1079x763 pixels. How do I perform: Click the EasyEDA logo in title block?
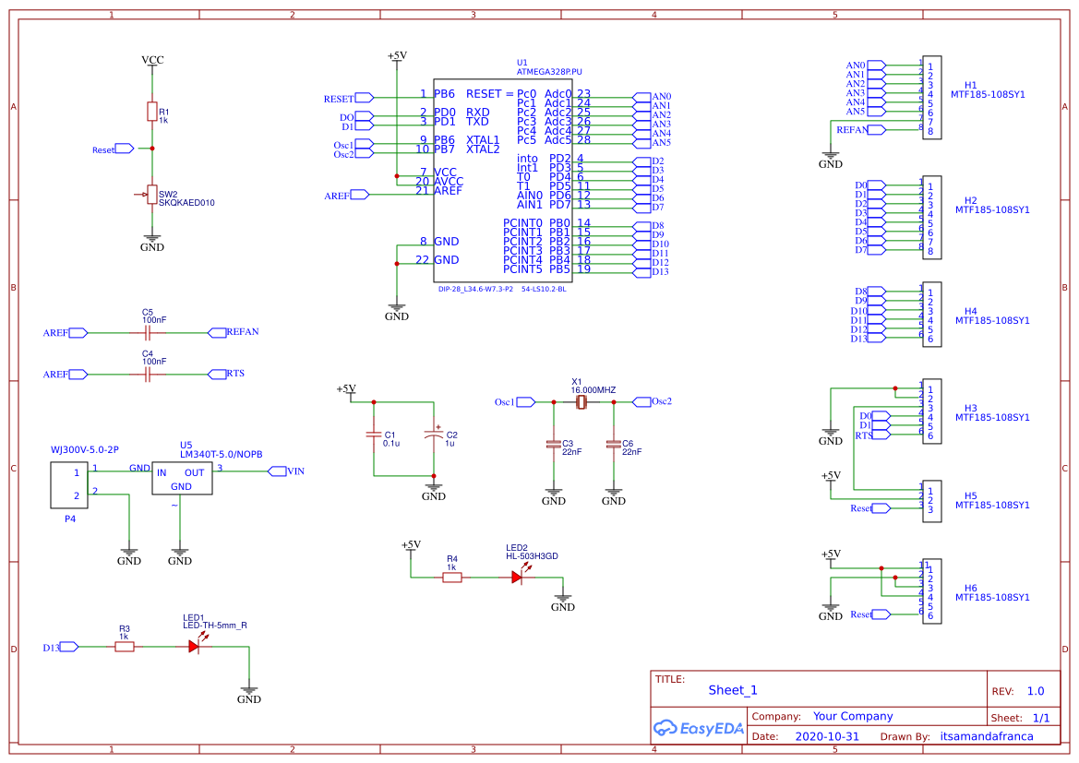click(x=697, y=728)
